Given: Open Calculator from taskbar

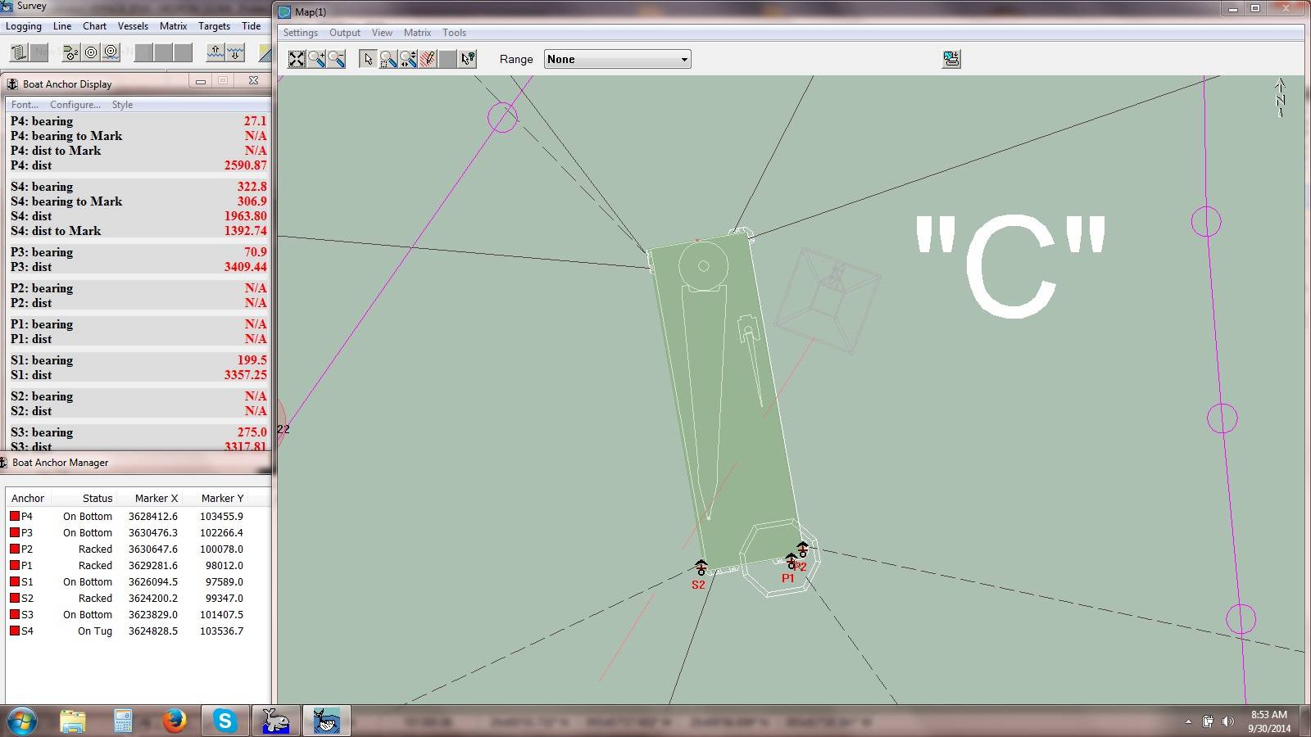Looking at the screenshot, I should pos(123,721).
